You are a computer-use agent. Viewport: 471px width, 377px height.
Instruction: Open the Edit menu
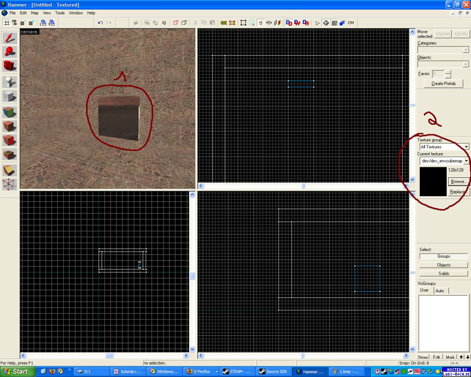coord(23,13)
